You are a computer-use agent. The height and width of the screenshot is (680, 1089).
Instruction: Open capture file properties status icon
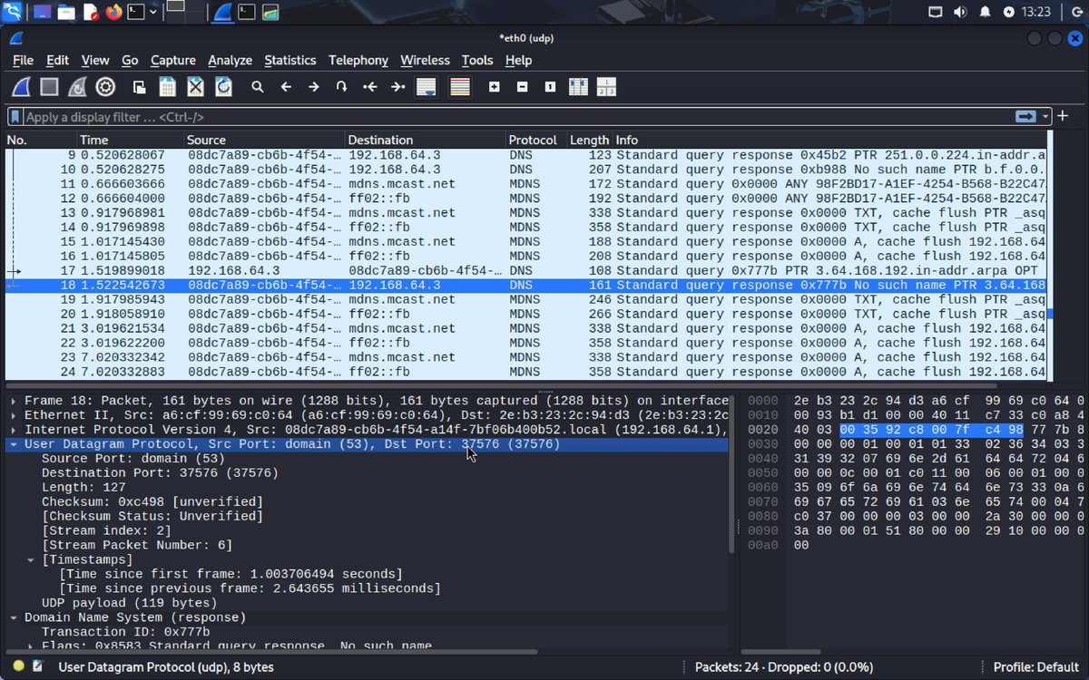(x=37, y=666)
